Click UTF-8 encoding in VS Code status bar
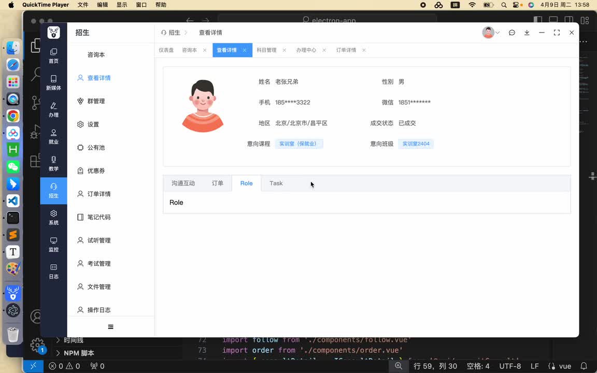 (510, 366)
